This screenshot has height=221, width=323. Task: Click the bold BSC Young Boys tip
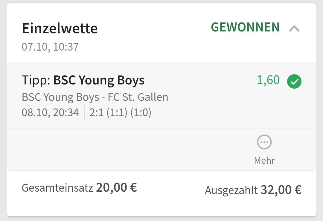pos(99,80)
